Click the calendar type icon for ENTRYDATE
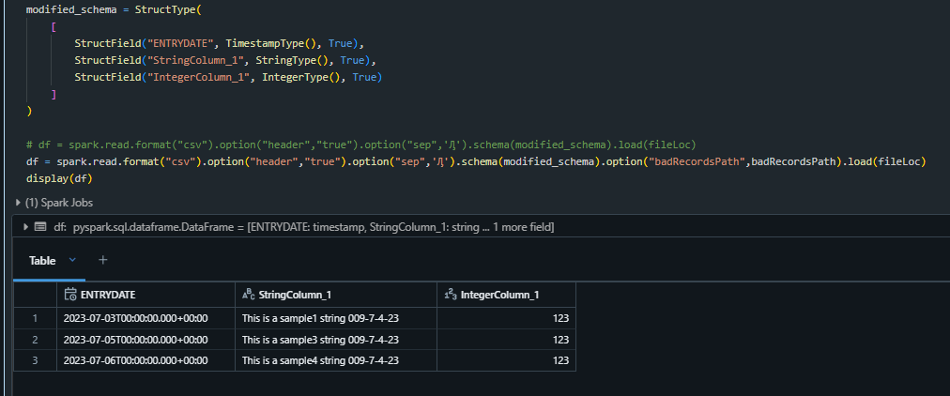Screen dimensions: 950x396 (69, 295)
